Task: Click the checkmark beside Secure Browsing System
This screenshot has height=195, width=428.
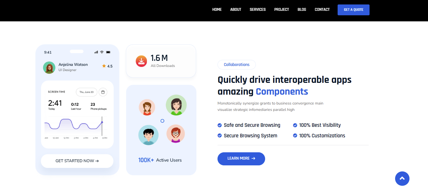Action: 220,135
